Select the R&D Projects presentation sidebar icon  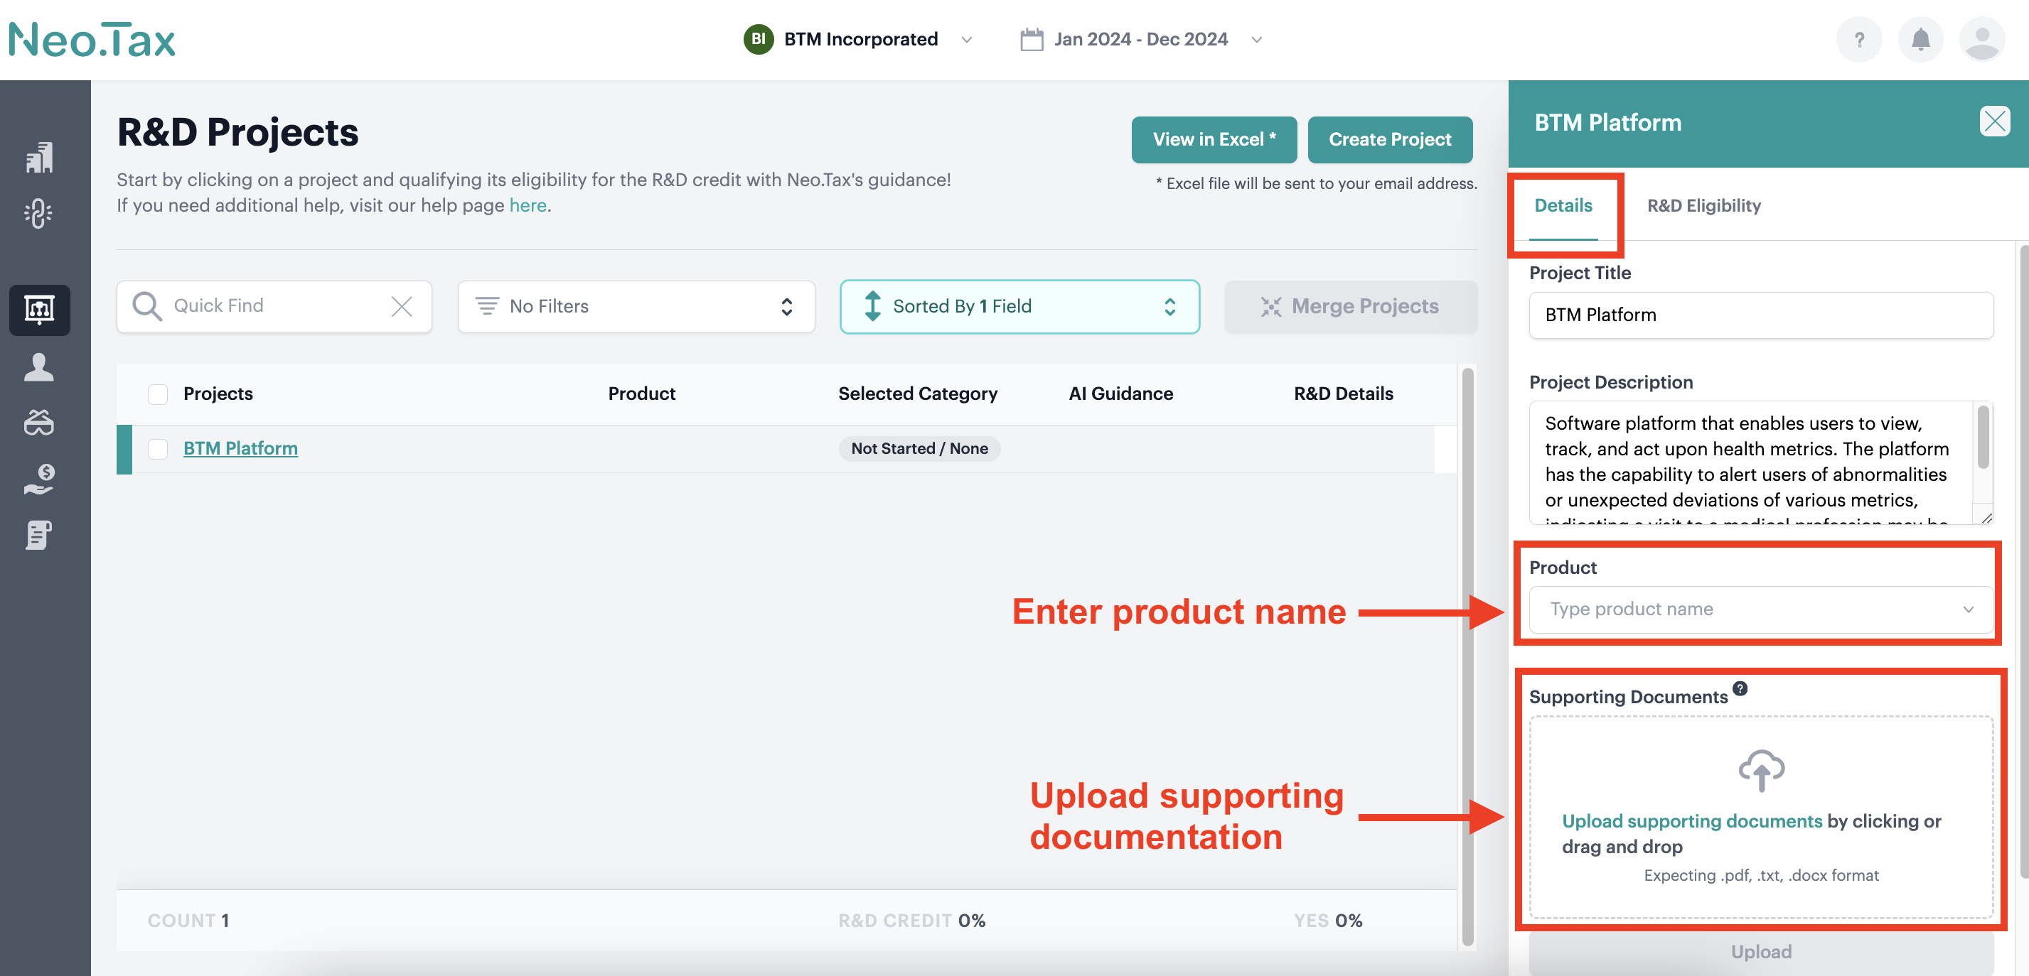[39, 309]
